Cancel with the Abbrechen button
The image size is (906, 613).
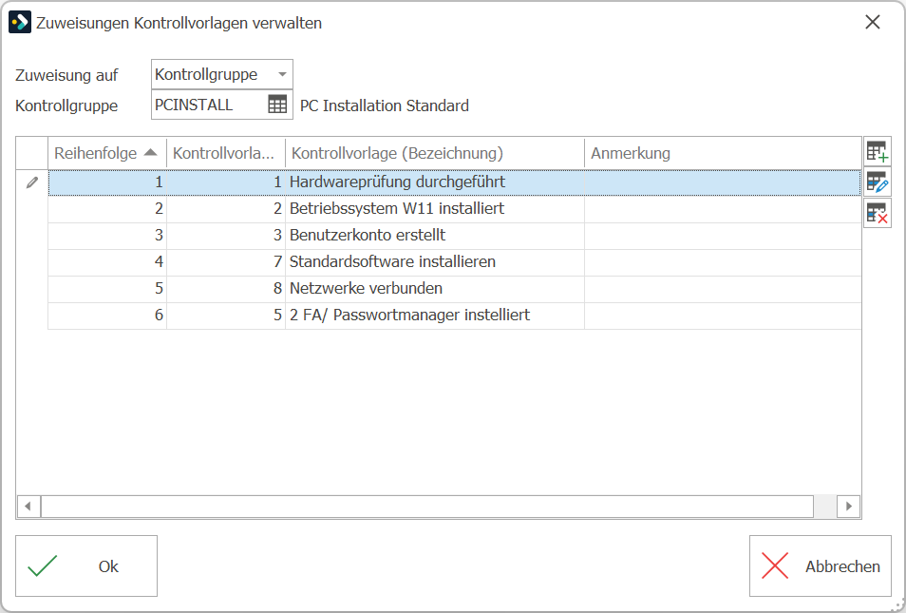[x=820, y=565]
